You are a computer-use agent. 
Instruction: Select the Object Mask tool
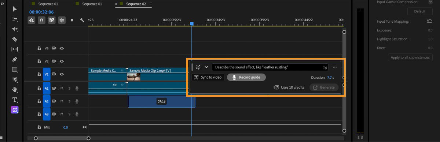point(15,79)
